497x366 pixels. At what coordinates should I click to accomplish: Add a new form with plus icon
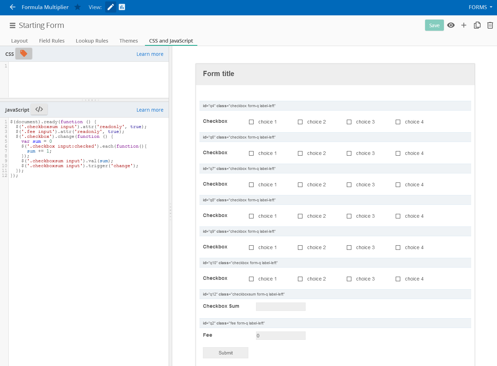tap(464, 25)
